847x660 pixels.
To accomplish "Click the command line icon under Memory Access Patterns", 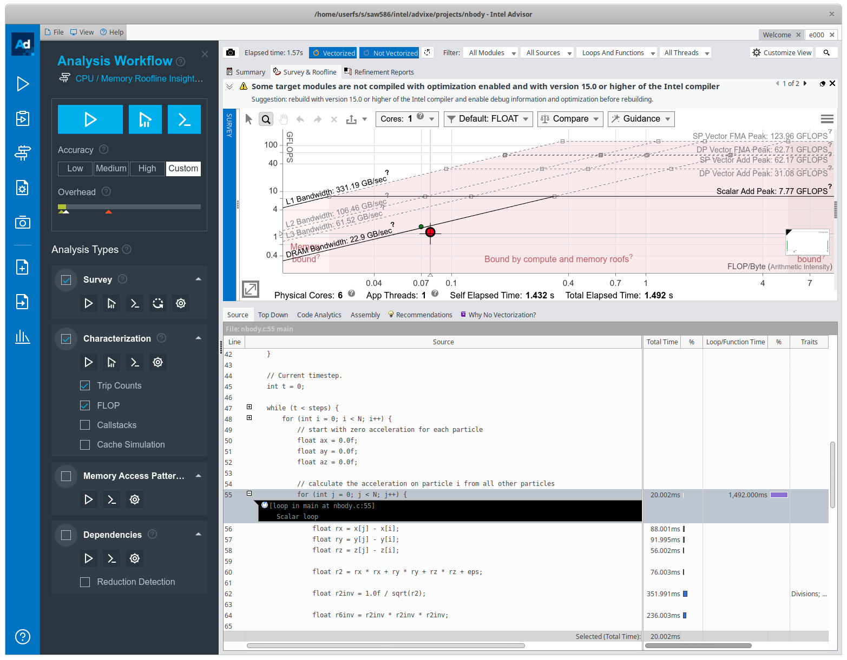I will (x=112, y=499).
